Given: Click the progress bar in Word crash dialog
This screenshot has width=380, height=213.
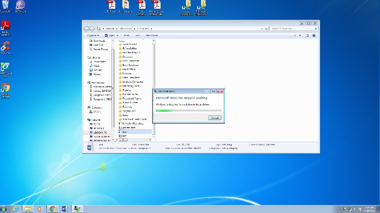Looking at the screenshot, I should [x=188, y=110].
